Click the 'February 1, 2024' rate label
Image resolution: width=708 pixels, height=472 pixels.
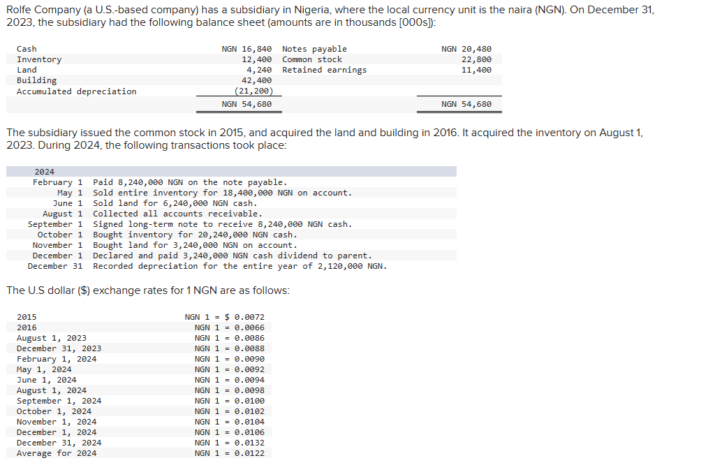point(57,359)
